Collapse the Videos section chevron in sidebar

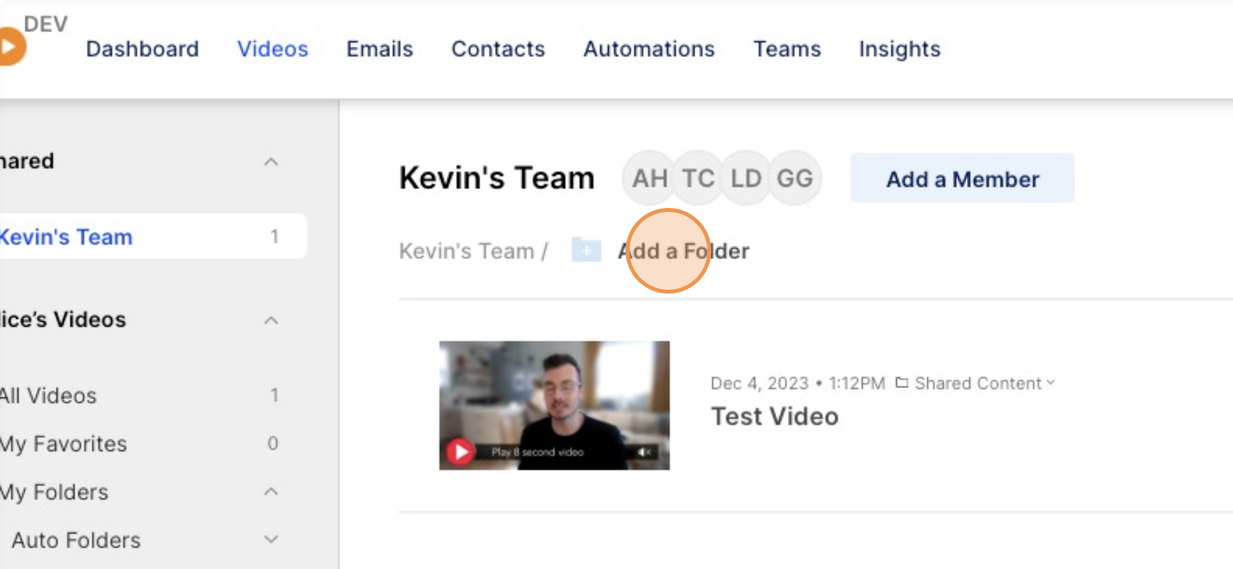coord(271,320)
